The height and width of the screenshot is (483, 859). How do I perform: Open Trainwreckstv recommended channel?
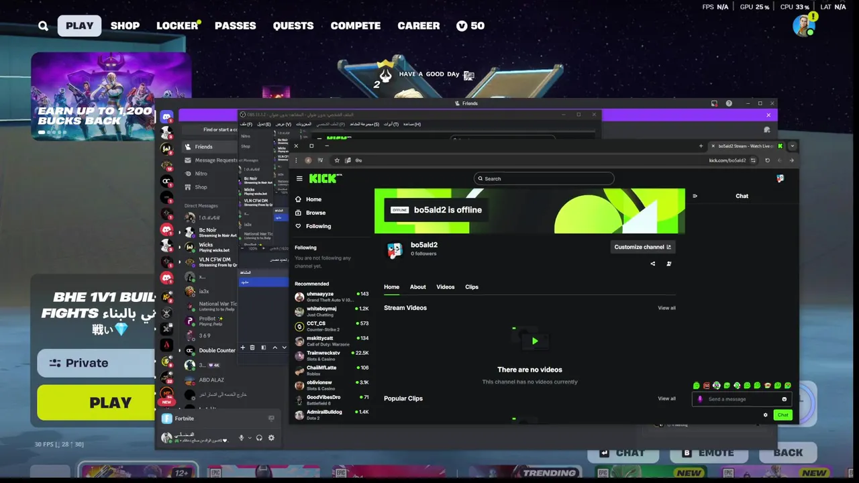pos(332,356)
